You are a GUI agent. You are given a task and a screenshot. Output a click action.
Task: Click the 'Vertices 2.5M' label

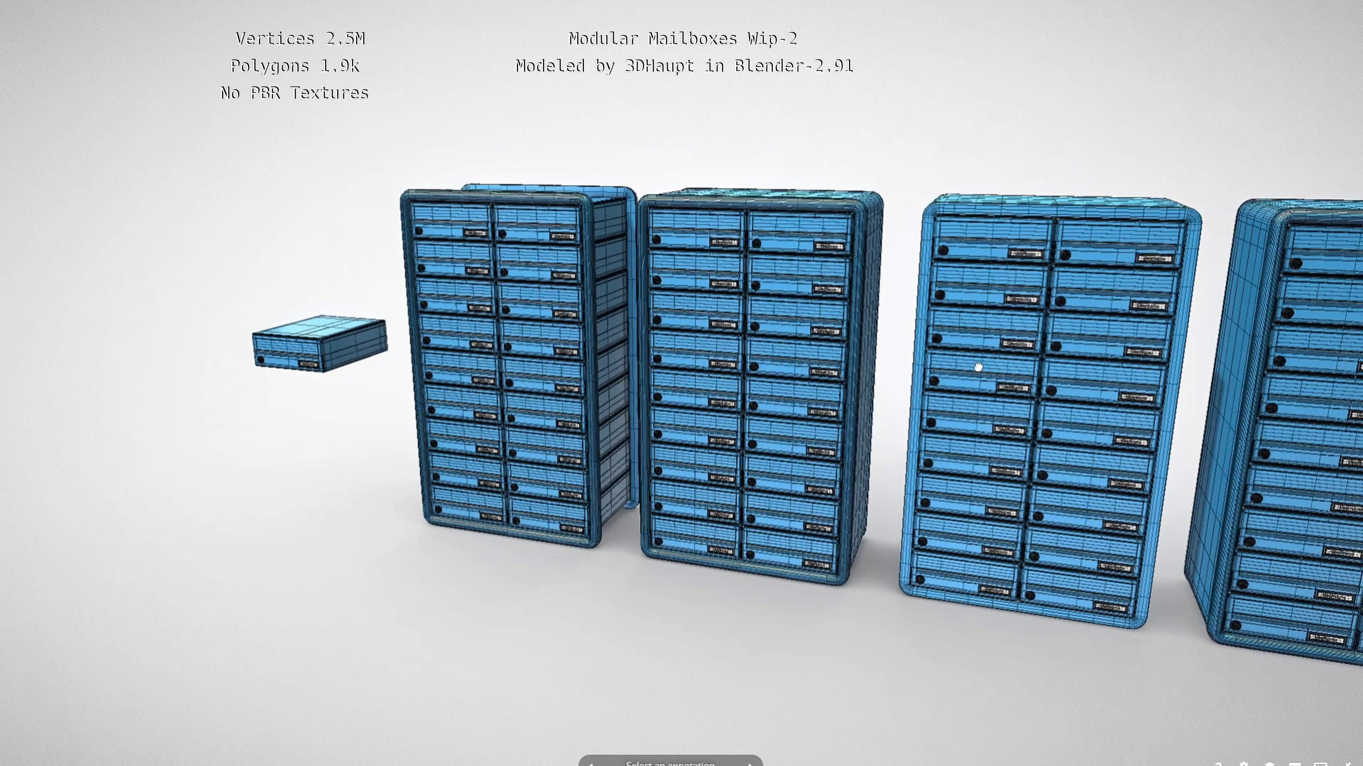pos(300,39)
